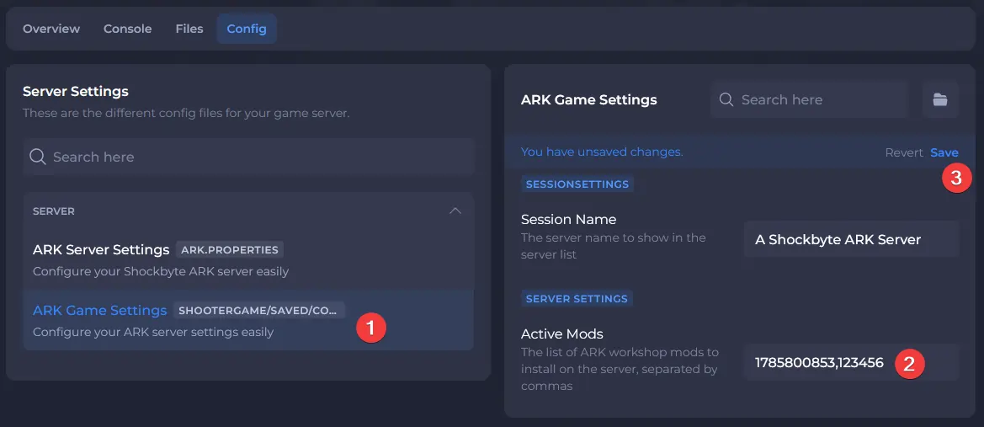Collapse the SERVER section chevron
This screenshot has height=427, width=984.
pos(455,211)
